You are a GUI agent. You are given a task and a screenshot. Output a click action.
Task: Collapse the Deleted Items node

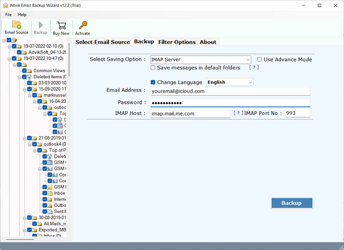19,77
